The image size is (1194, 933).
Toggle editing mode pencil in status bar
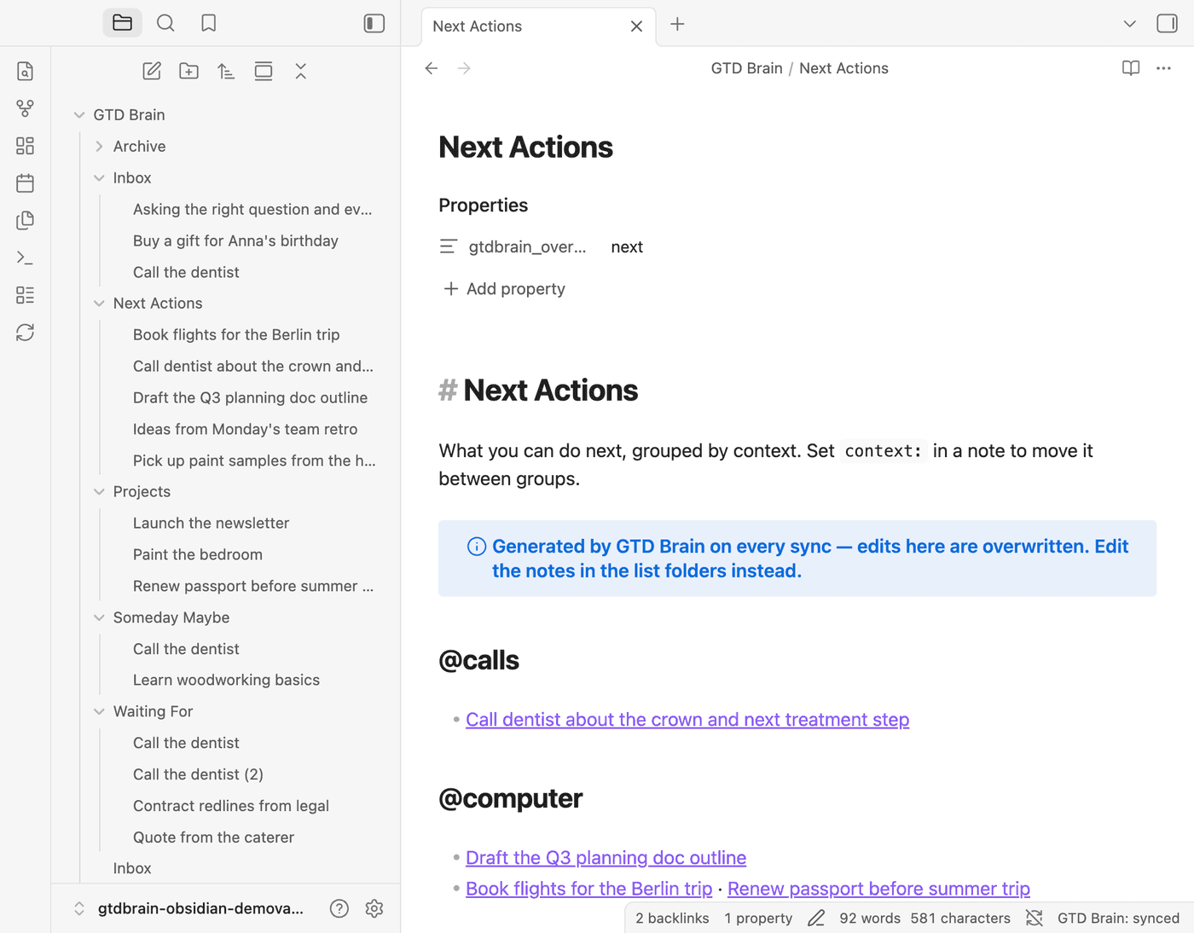click(816, 919)
